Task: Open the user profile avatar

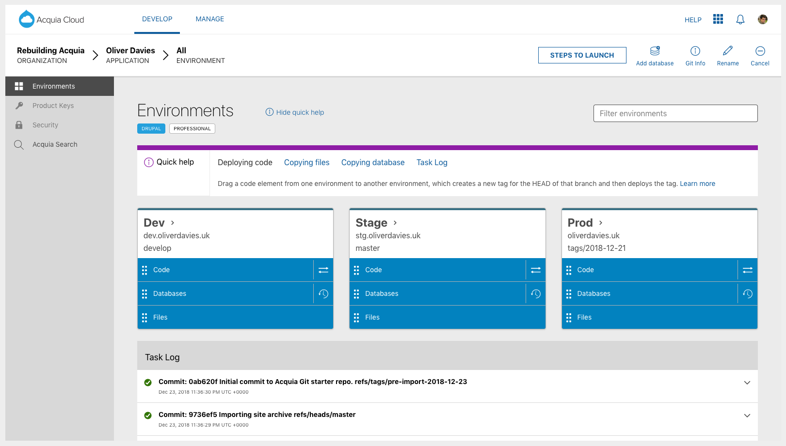Action: [762, 19]
